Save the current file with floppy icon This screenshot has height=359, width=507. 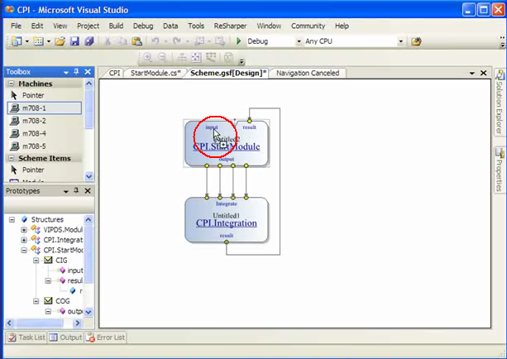pos(74,41)
